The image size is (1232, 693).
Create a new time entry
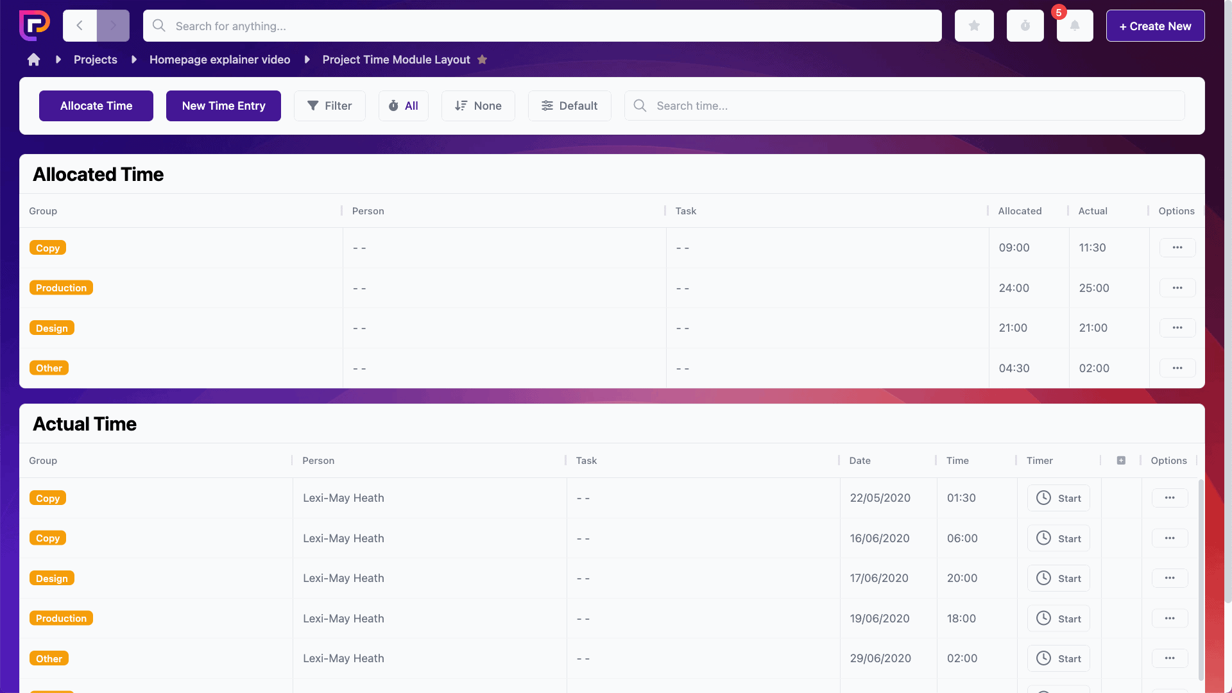pyautogui.click(x=223, y=106)
